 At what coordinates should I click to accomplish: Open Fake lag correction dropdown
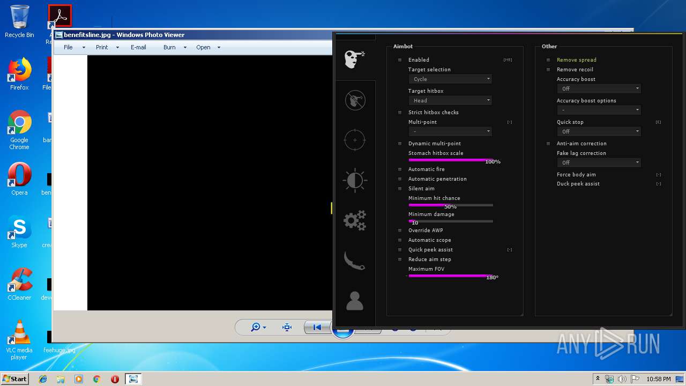click(x=599, y=162)
